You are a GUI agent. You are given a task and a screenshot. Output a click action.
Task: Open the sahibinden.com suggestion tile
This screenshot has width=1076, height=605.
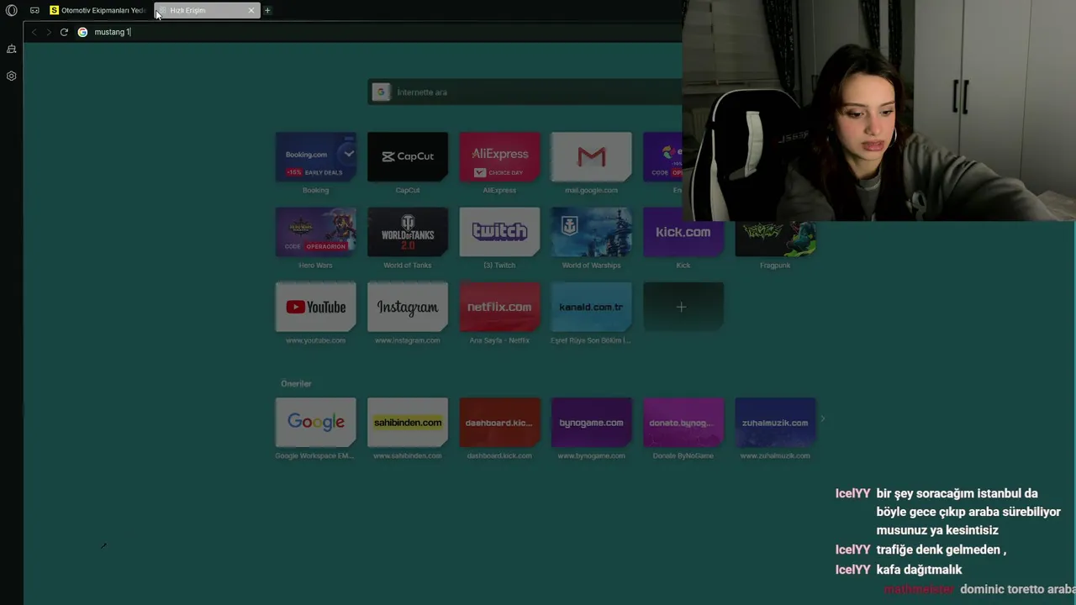coord(408,422)
